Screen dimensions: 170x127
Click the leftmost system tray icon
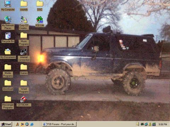138,124
